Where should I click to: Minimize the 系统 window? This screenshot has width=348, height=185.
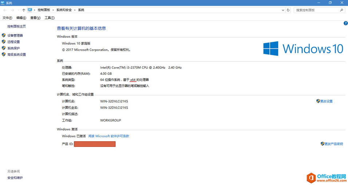click(319, 3)
